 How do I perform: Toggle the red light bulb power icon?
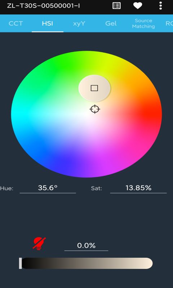[x=39, y=244]
